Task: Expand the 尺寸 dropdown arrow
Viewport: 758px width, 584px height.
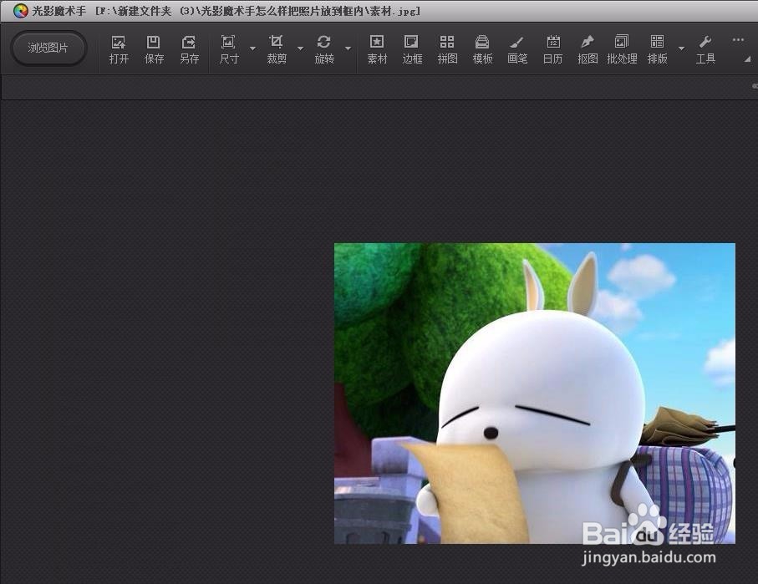Action: point(252,48)
